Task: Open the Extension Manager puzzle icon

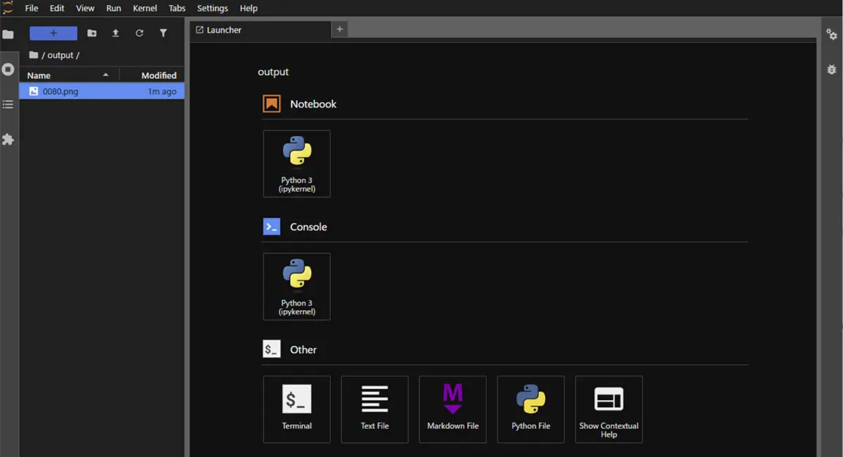Action: (8, 140)
